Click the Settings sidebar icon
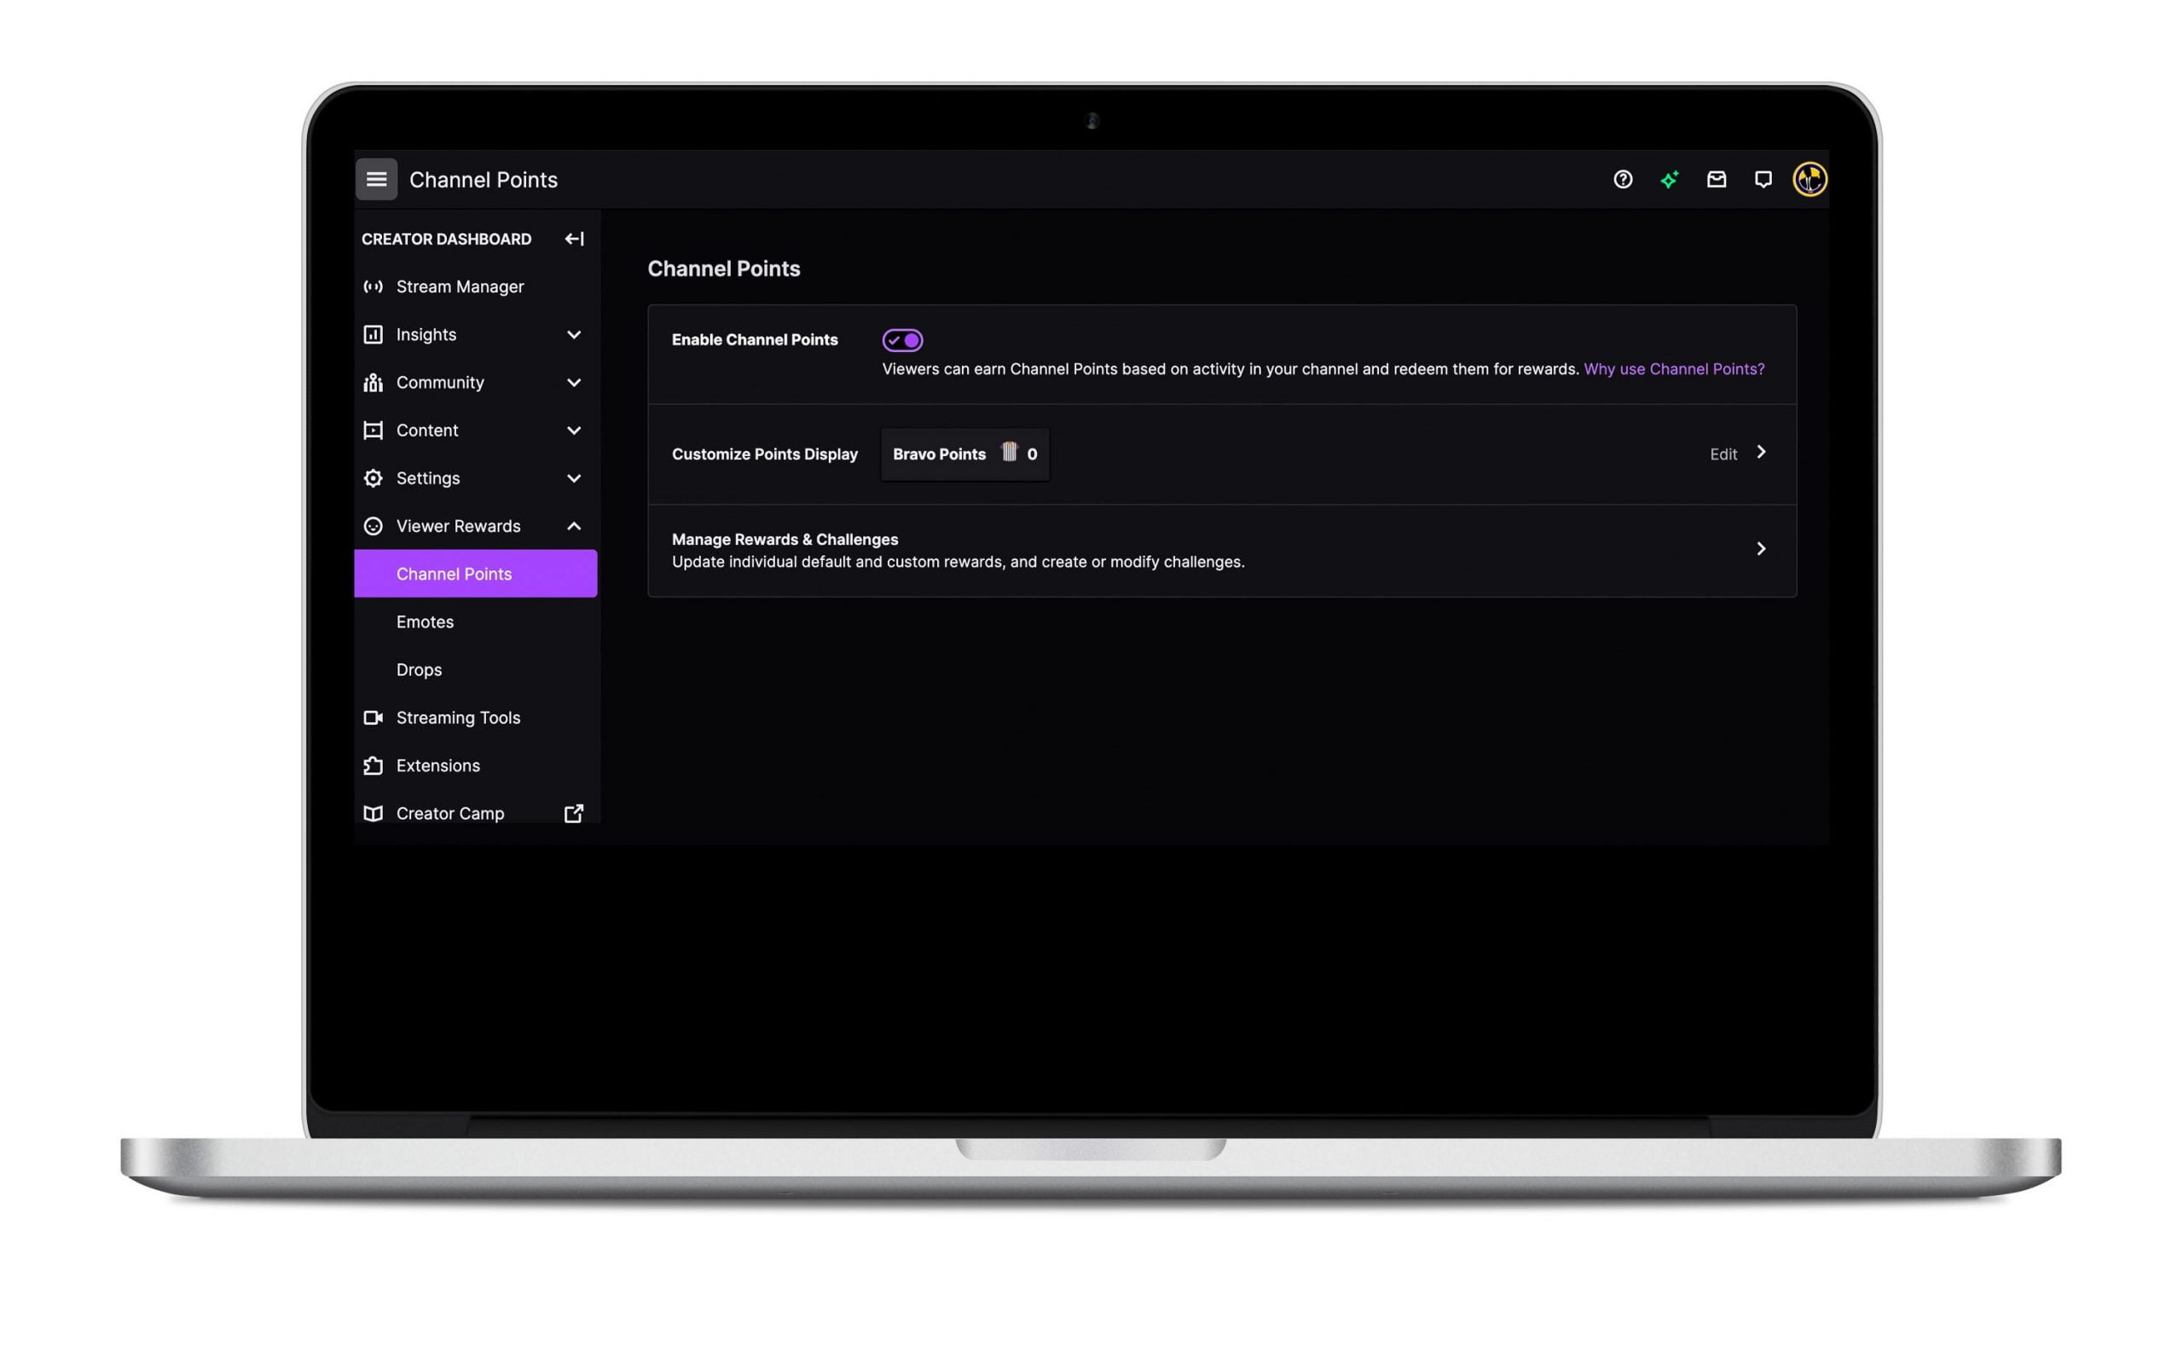This screenshot has height=1364, width=2183. point(373,477)
